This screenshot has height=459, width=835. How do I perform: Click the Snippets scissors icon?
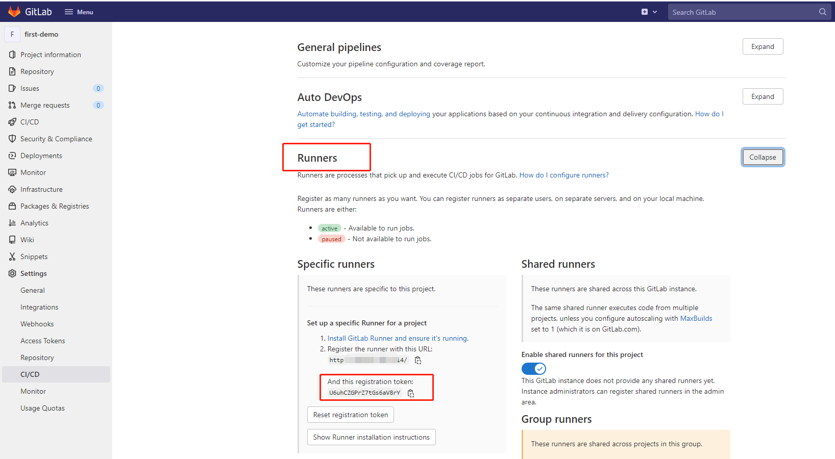(x=12, y=257)
